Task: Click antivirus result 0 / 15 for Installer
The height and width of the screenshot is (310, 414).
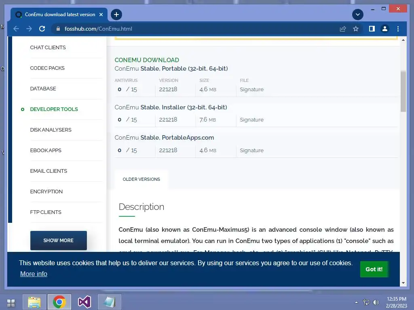Action: pyautogui.click(x=127, y=119)
